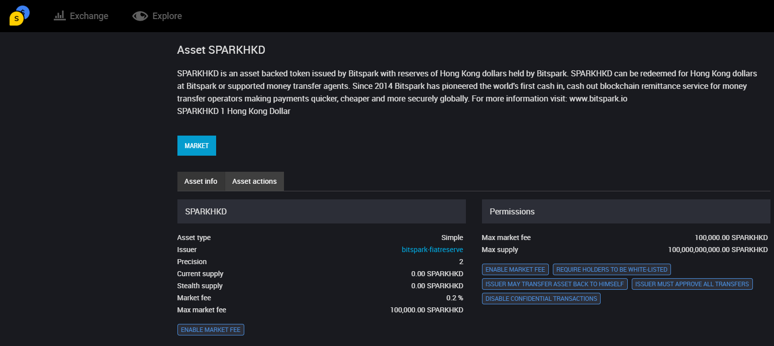Switch to the Asset actions tab

(254, 181)
